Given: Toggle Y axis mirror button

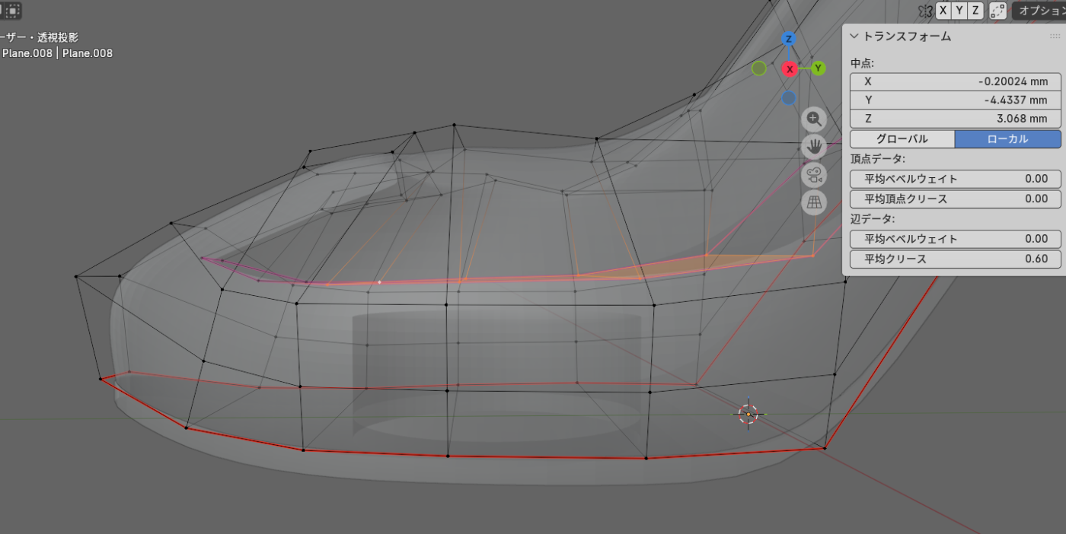Looking at the screenshot, I should 960,11.
